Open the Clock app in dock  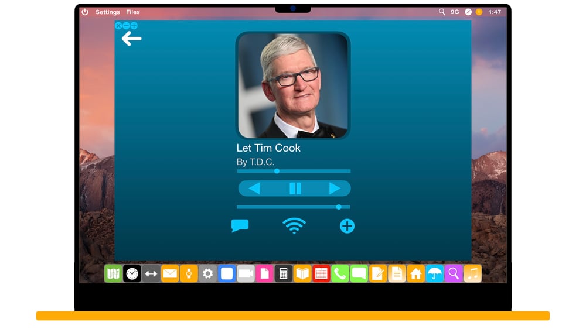[x=132, y=274]
